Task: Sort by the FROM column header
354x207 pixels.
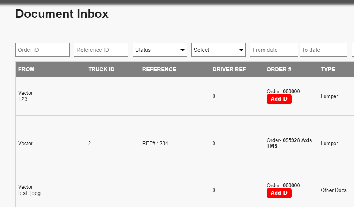Action: [x=26, y=69]
